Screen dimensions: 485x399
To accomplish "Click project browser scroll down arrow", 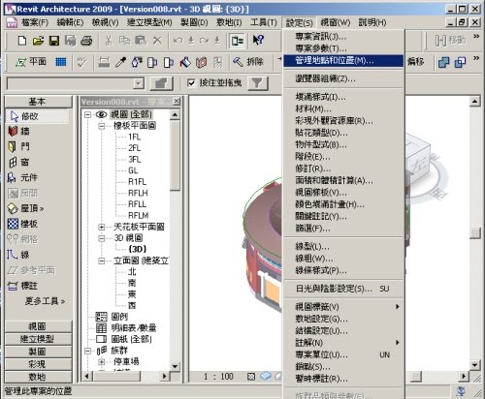I will point(175,366).
